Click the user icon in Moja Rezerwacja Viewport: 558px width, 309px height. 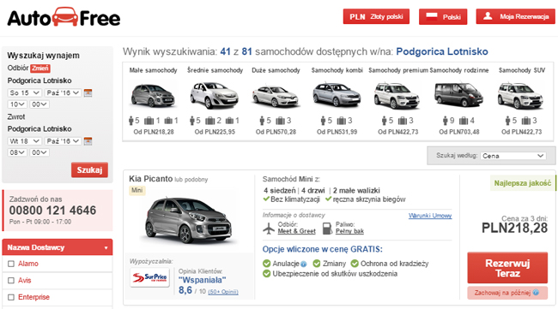click(x=488, y=16)
